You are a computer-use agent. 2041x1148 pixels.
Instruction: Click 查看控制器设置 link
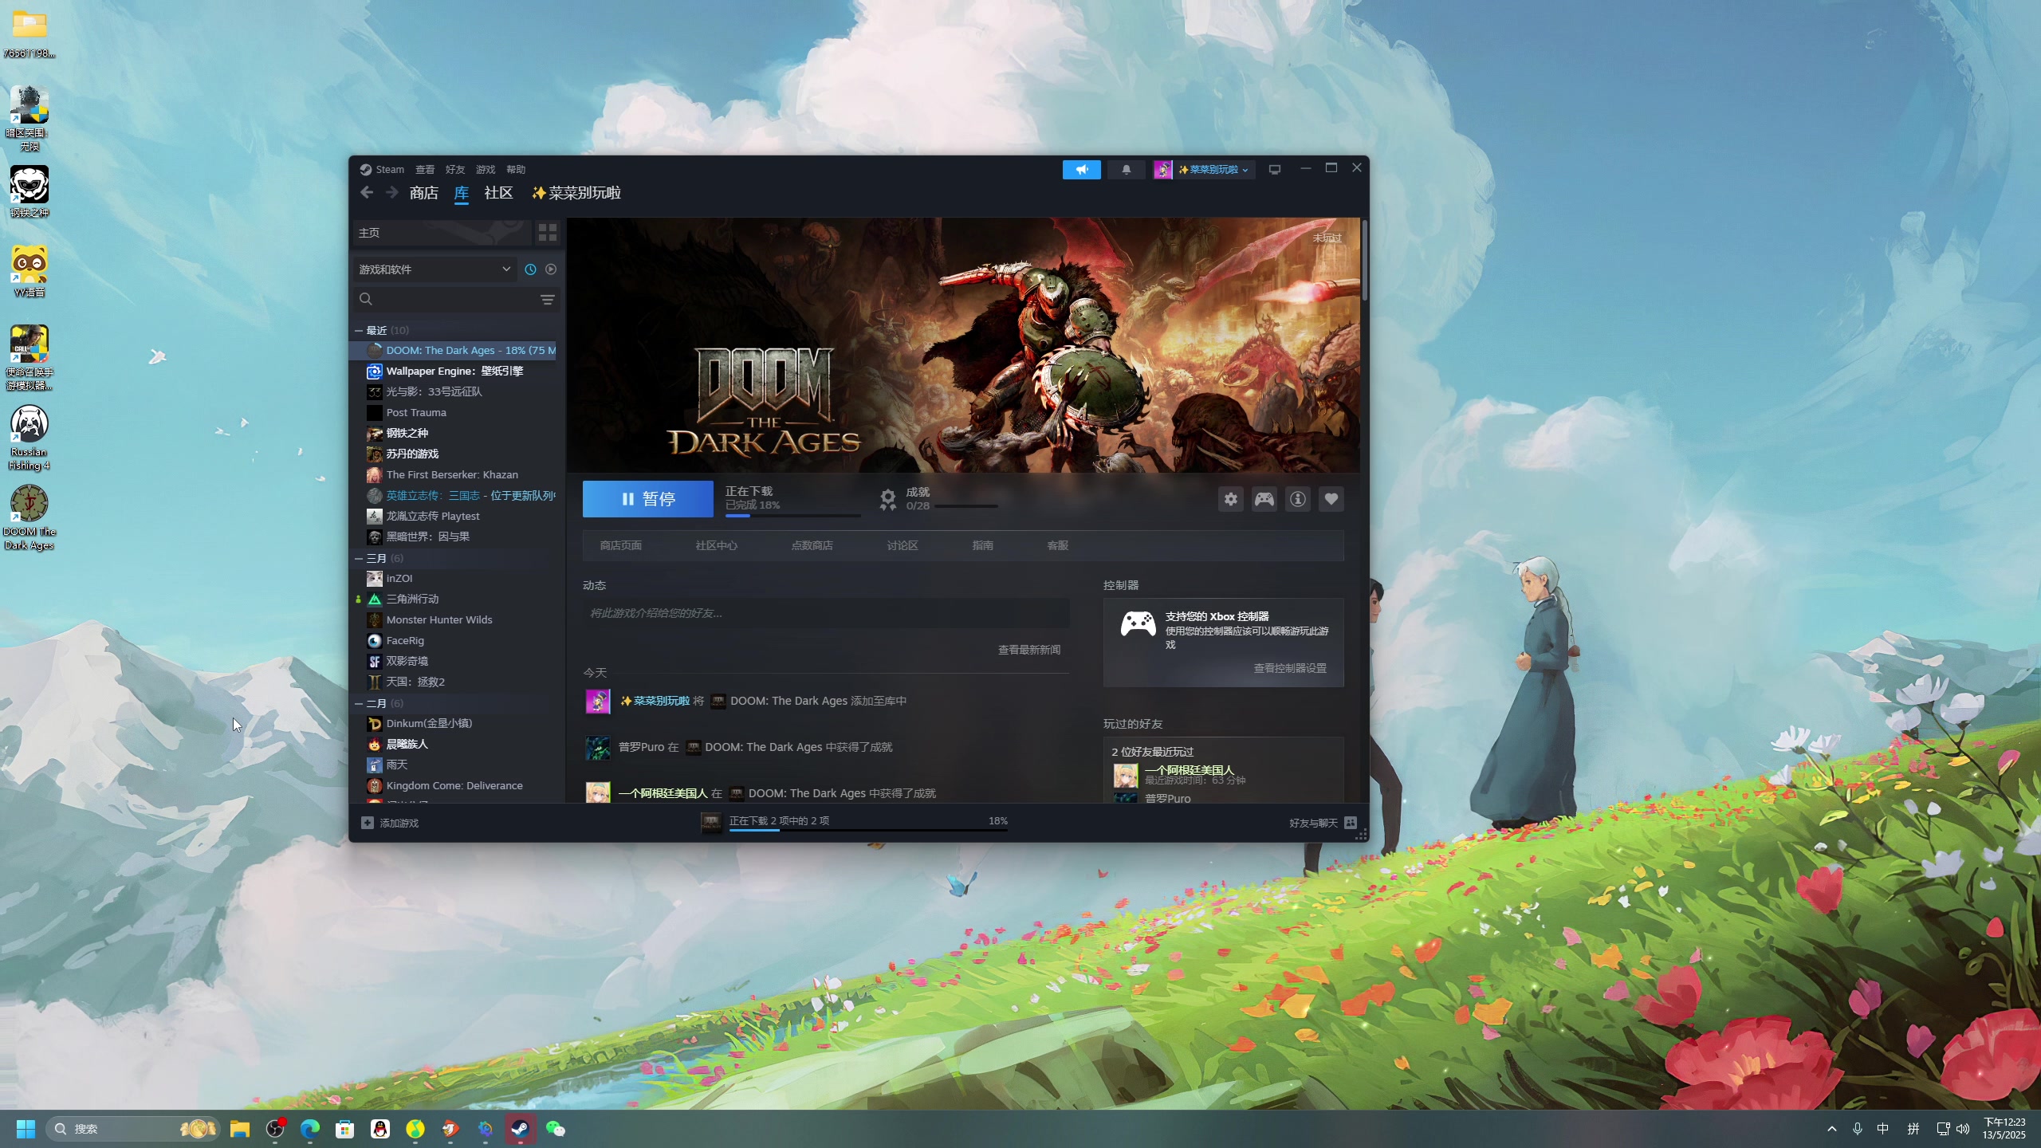[1290, 669]
